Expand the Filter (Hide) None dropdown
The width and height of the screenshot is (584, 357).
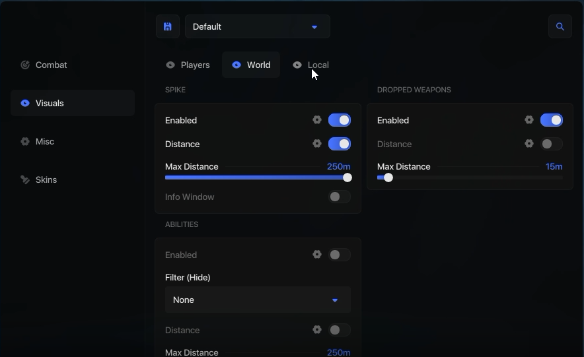pyautogui.click(x=258, y=300)
